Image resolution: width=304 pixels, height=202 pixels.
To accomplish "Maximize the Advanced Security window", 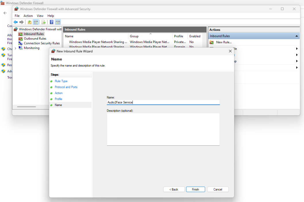I will [x=282, y=9].
